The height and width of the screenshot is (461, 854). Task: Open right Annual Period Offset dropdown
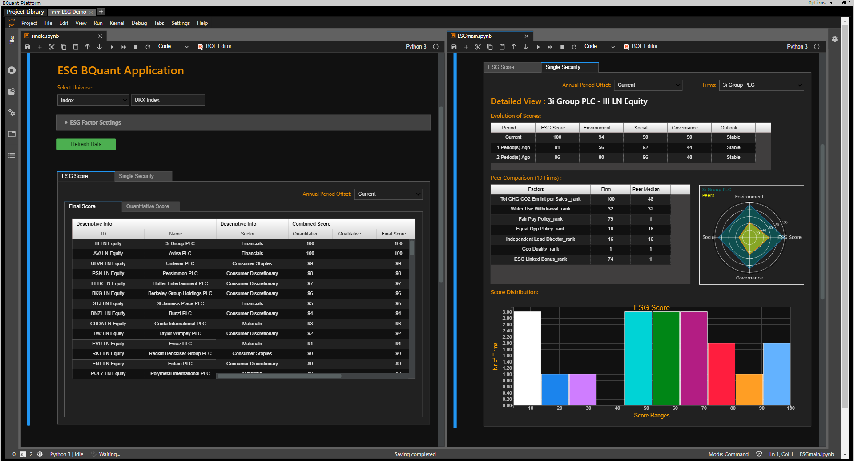pyautogui.click(x=648, y=85)
